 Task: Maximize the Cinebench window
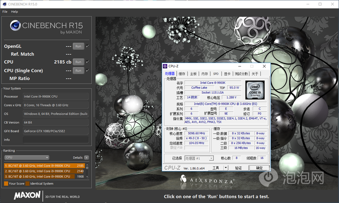(x=320, y=4)
